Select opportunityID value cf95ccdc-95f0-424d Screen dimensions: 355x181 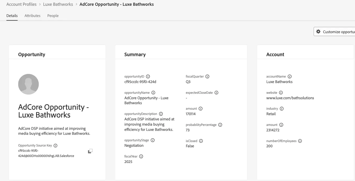pos(140,82)
